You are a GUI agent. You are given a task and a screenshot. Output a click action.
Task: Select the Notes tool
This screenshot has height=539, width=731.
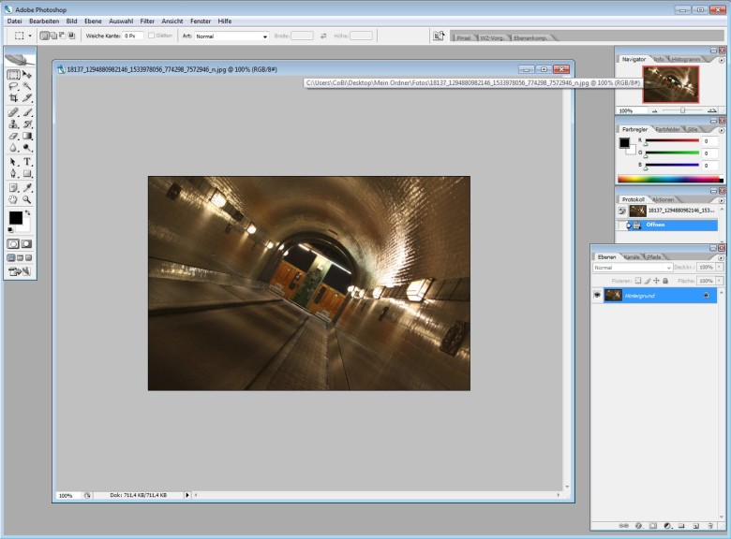[x=13, y=188]
